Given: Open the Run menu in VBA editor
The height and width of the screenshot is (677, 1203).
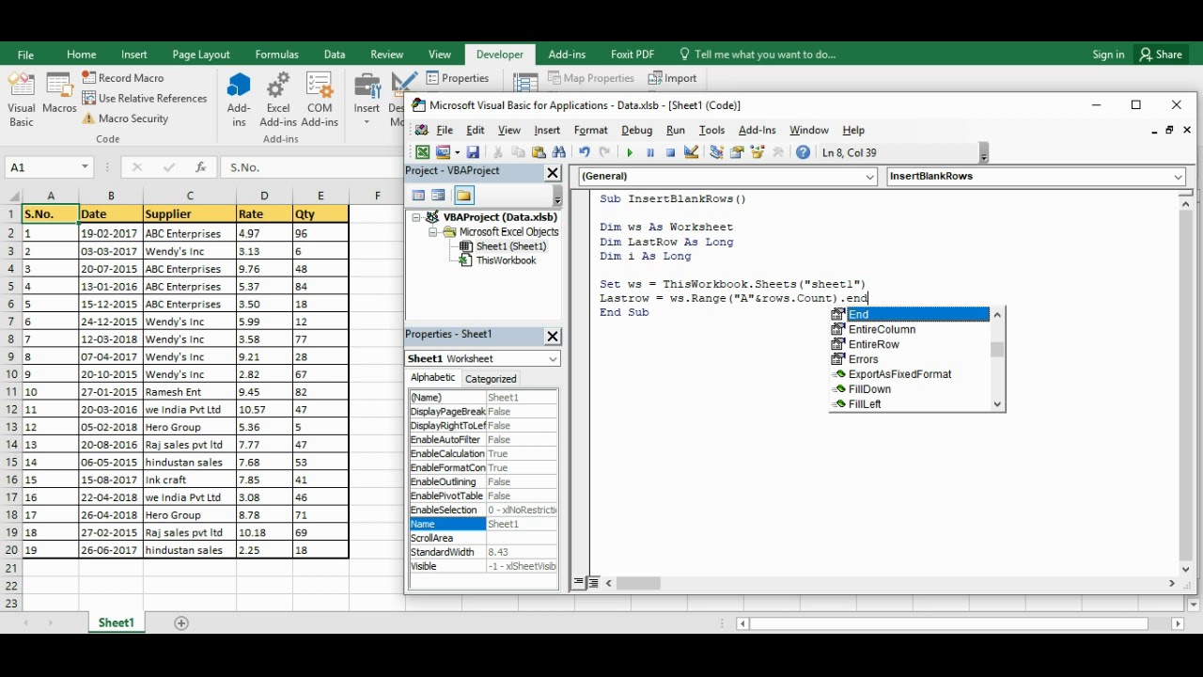Looking at the screenshot, I should point(676,130).
